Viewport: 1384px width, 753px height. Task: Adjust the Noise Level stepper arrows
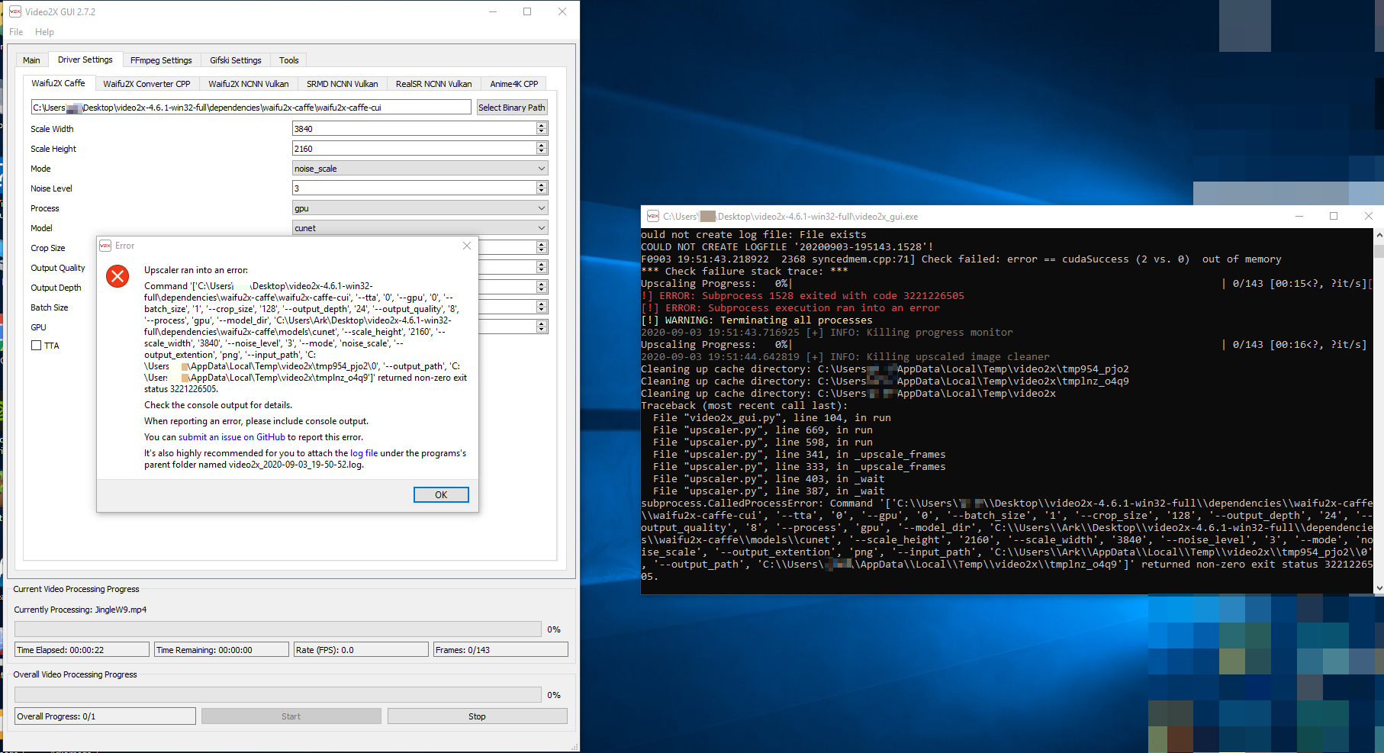(x=542, y=188)
